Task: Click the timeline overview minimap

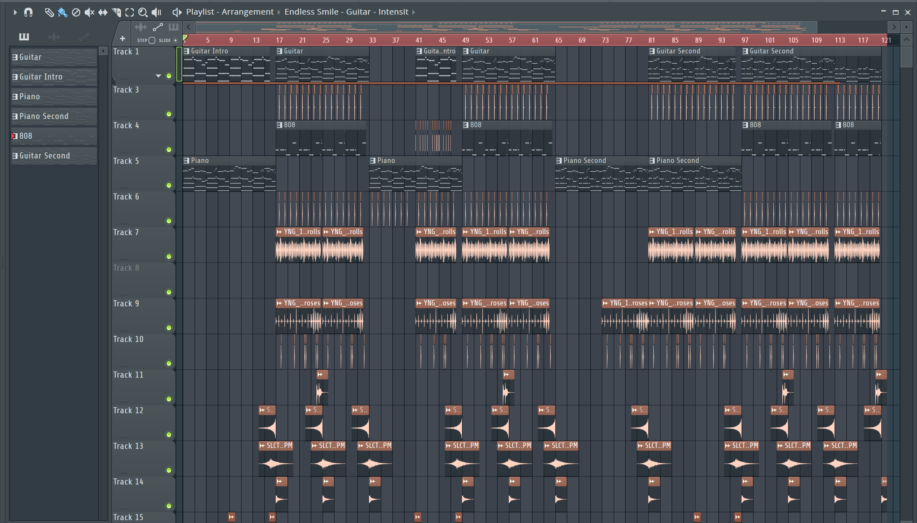Action: pyautogui.click(x=506, y=27)
